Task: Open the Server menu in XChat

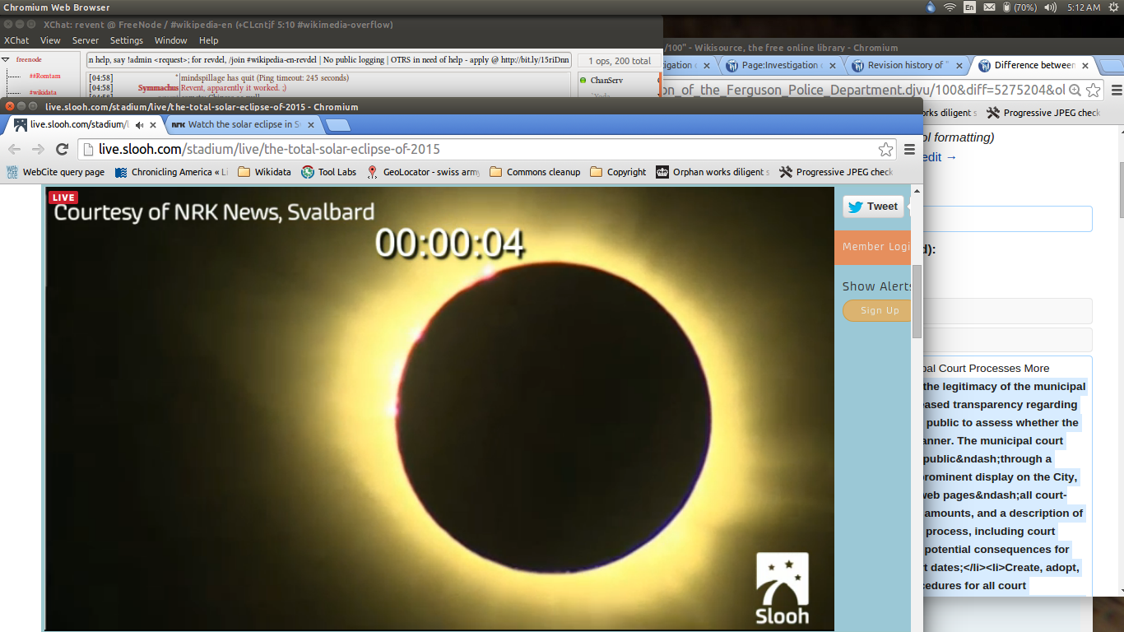Action: click(86, 40)
